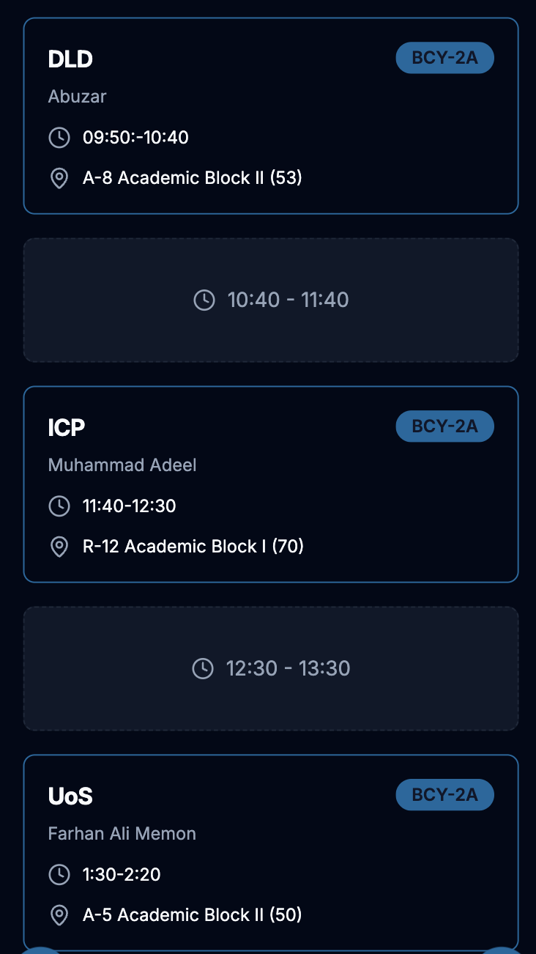Click the location pin beside A-8 Academic Block II
Image resolution: width=536 pixels, height=954 pixels.
tap(59, 178)
